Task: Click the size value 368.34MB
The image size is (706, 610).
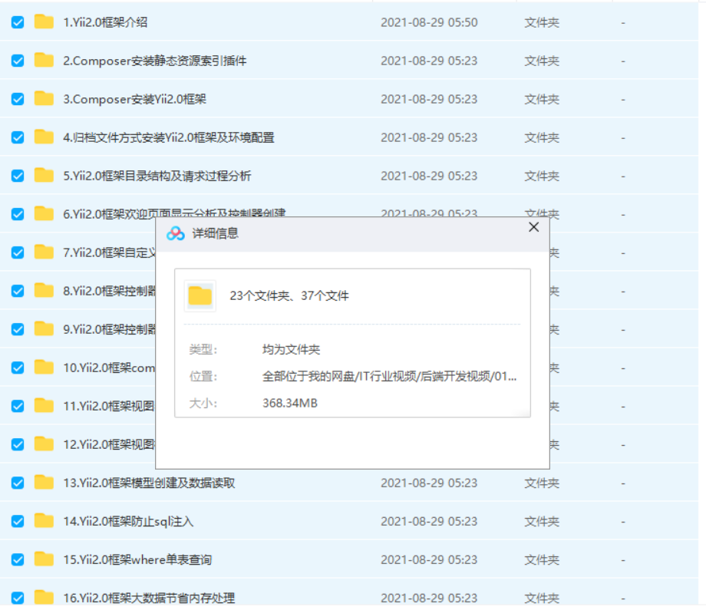Action: (x=290, y=403)
